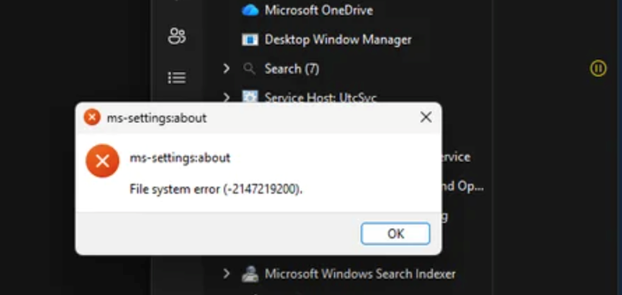This screenshot has height=295, width=622.
Task: Click the large red error icon
Action: click(102, 161)
